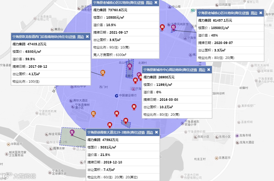Click row 物业比例：60(住) 20(商) 20(其它)
274x181 pixels.
point(123,177)
